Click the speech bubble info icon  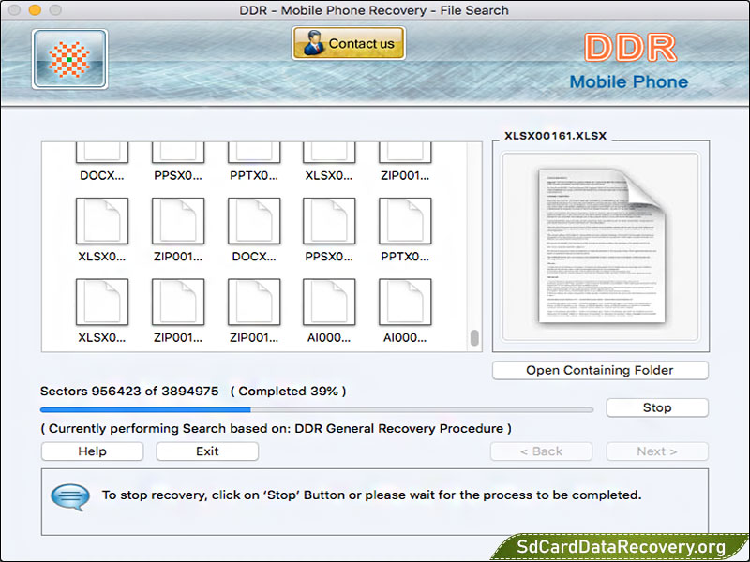point(70,495)
